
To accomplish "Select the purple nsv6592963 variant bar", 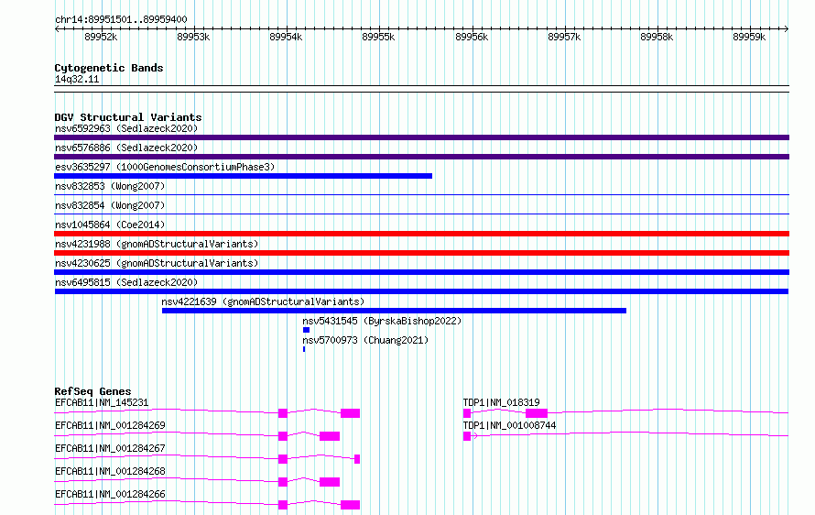I will pos(421,137).
